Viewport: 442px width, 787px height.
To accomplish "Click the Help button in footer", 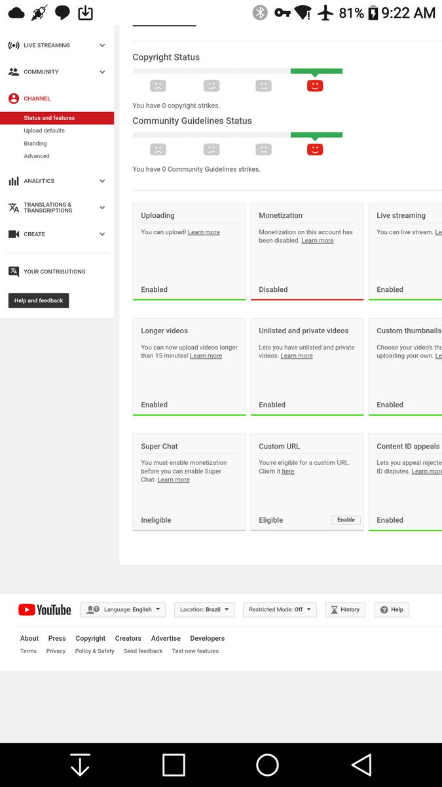I will 392,609.
